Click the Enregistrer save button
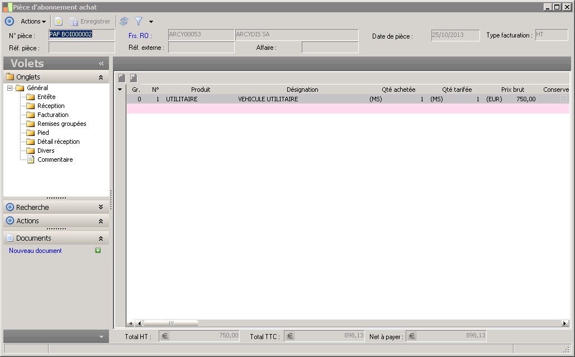The height and width of the screenshot is (357, 575). [x=90, y=21]
